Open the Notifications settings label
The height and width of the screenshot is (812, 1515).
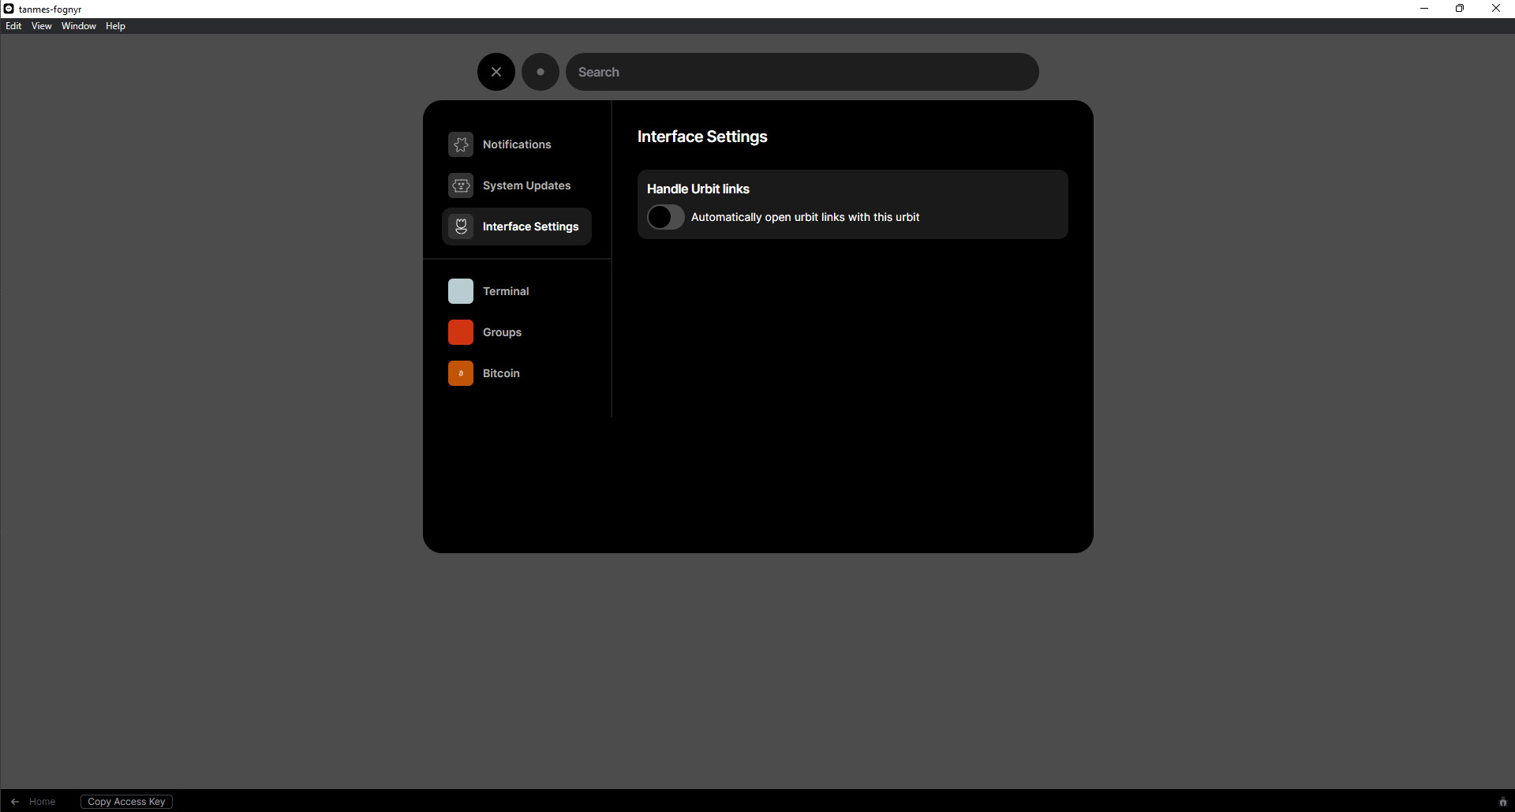click(x=517, y=144)
